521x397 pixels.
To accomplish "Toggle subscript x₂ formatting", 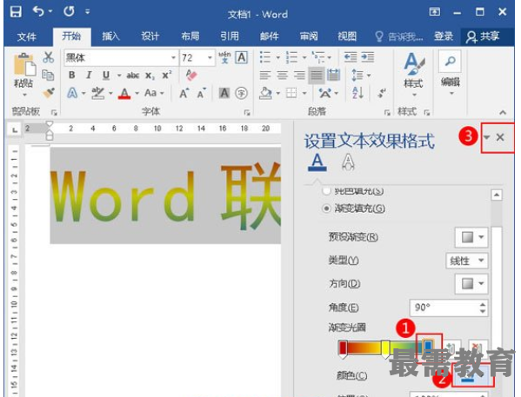I will pyautogui.click(x=150, y=76).
